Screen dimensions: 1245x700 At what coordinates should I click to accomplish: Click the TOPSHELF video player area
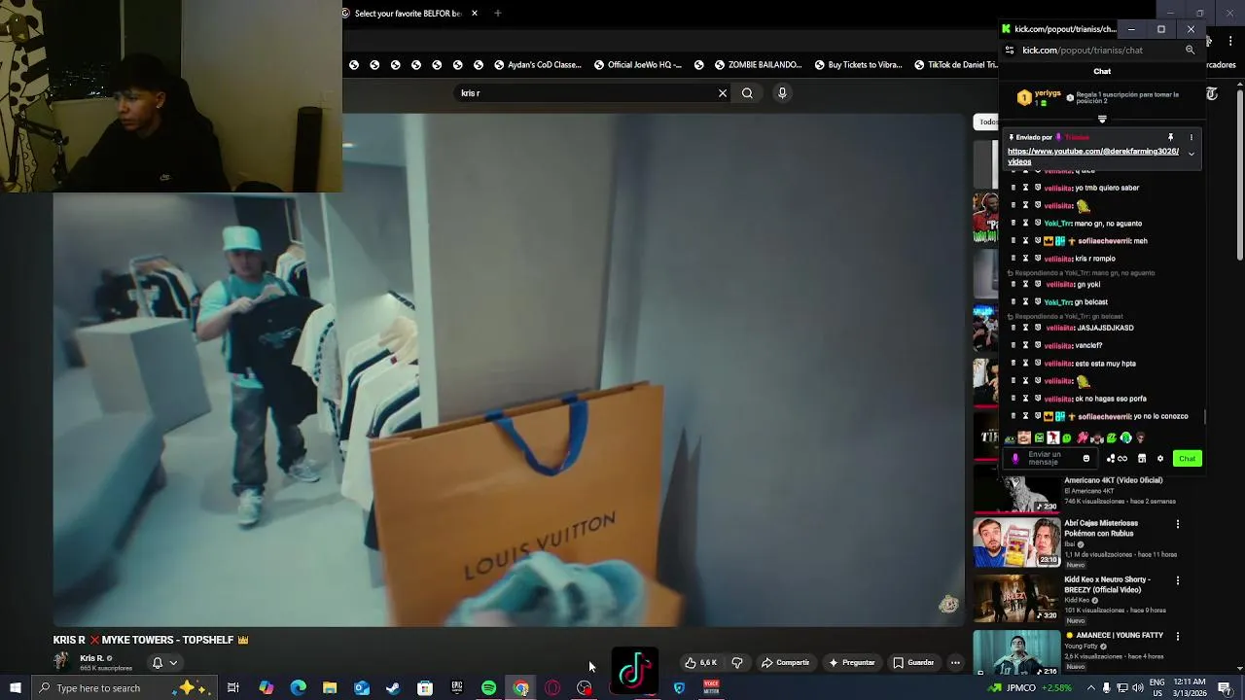[x=508, y=369]
